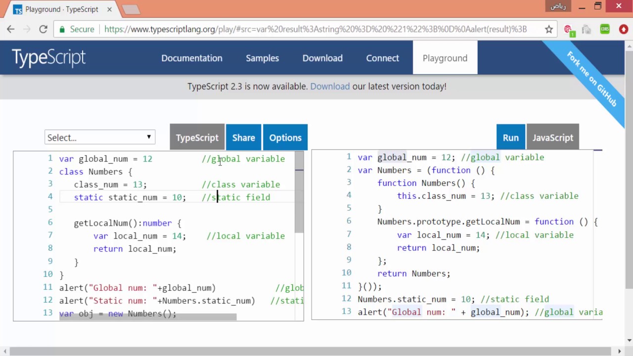Reload the page with the refresh icon
The height and width of the screenshot is (356, 633).
(43, 29)
